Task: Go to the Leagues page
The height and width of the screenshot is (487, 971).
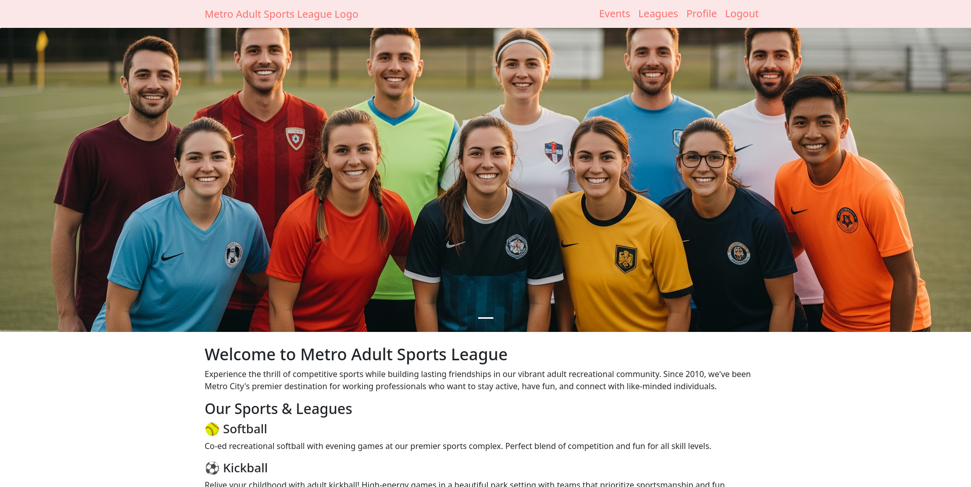Action: pos(658,14)
